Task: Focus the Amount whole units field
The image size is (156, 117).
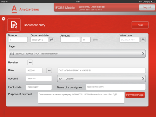Action: (70, 40)
